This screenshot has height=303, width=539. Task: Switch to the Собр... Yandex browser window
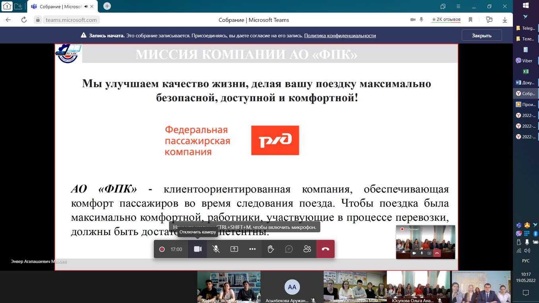tap(526, 94)
